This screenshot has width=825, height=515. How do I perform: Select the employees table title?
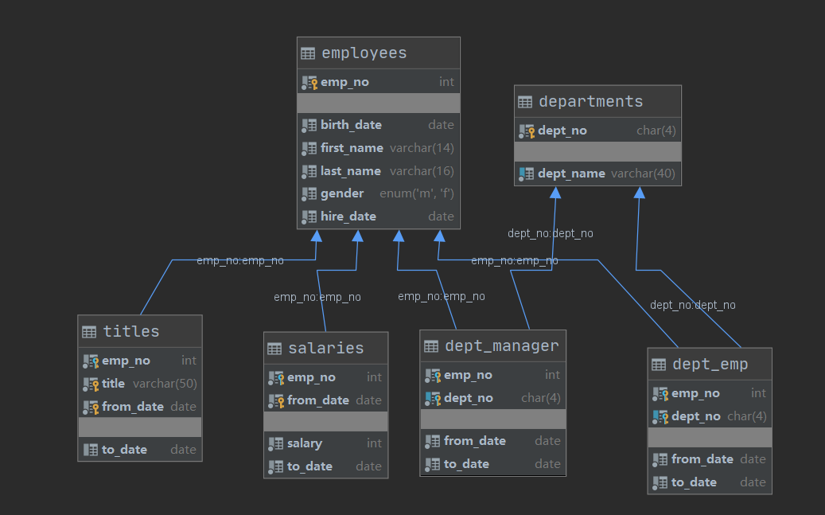(x=364, y=53)
